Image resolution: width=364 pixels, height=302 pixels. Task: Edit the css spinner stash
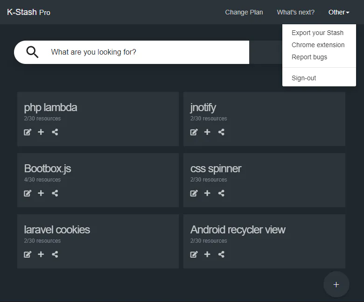pyautogui.click(x=194, y=193)
